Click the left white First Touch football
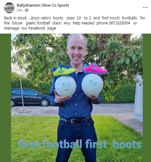 (65, 86)
